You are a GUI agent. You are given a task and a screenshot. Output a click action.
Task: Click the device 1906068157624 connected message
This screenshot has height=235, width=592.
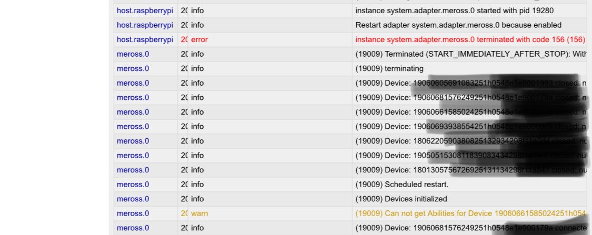coord(470,228)
